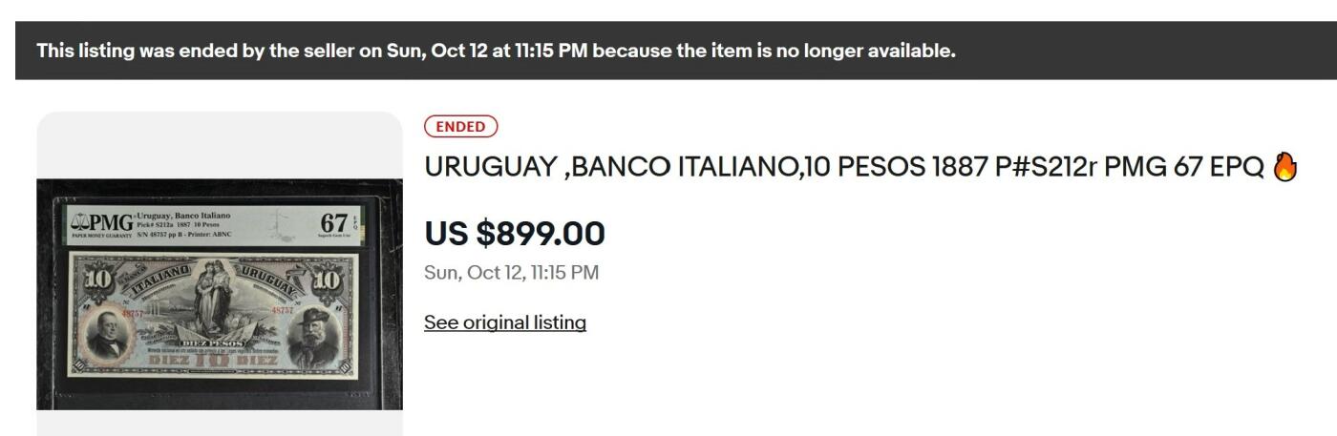Click the top-left 10 numeral on the banknote

tap(98, 280)
